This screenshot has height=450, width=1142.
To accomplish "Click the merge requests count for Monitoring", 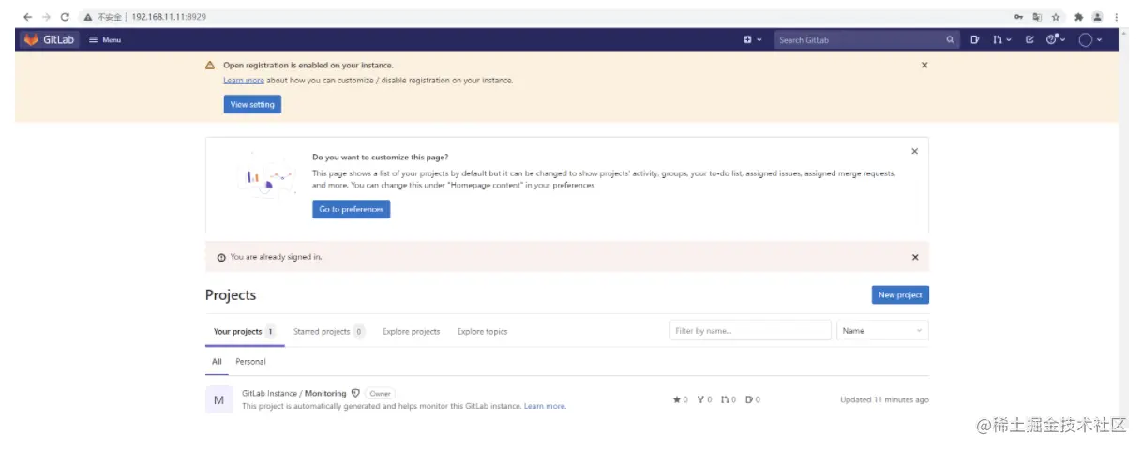I will click(x=729, y=399).
